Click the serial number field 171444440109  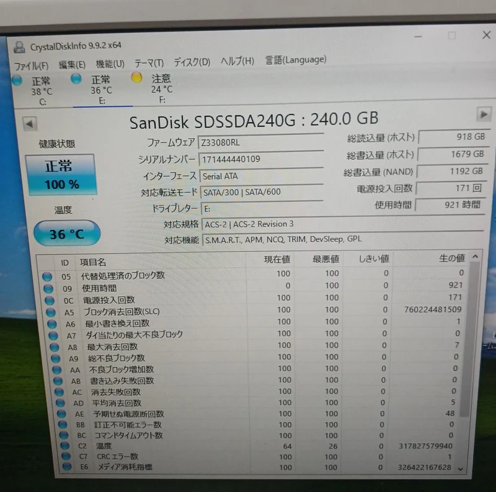[x=261, y=159]
